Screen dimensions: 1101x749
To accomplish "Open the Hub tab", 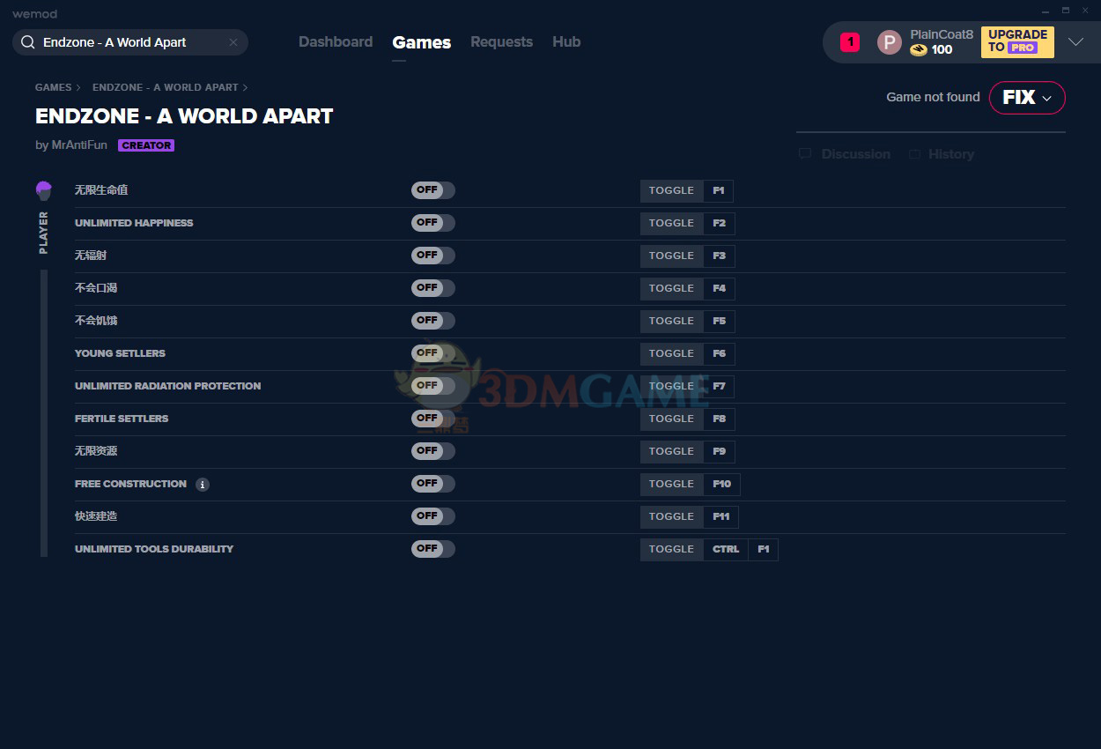I will click(566, 41).
